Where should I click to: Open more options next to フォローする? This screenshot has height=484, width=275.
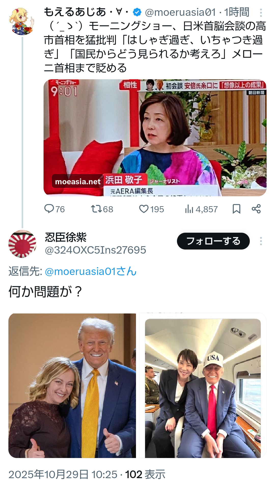pos(261,241)
